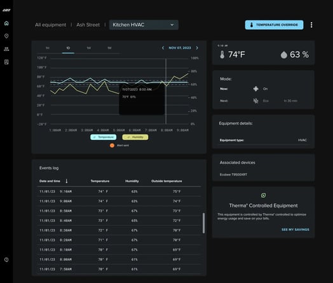Go to next date with right chevron
333x283 pixels.
click(x=197, y=48)
